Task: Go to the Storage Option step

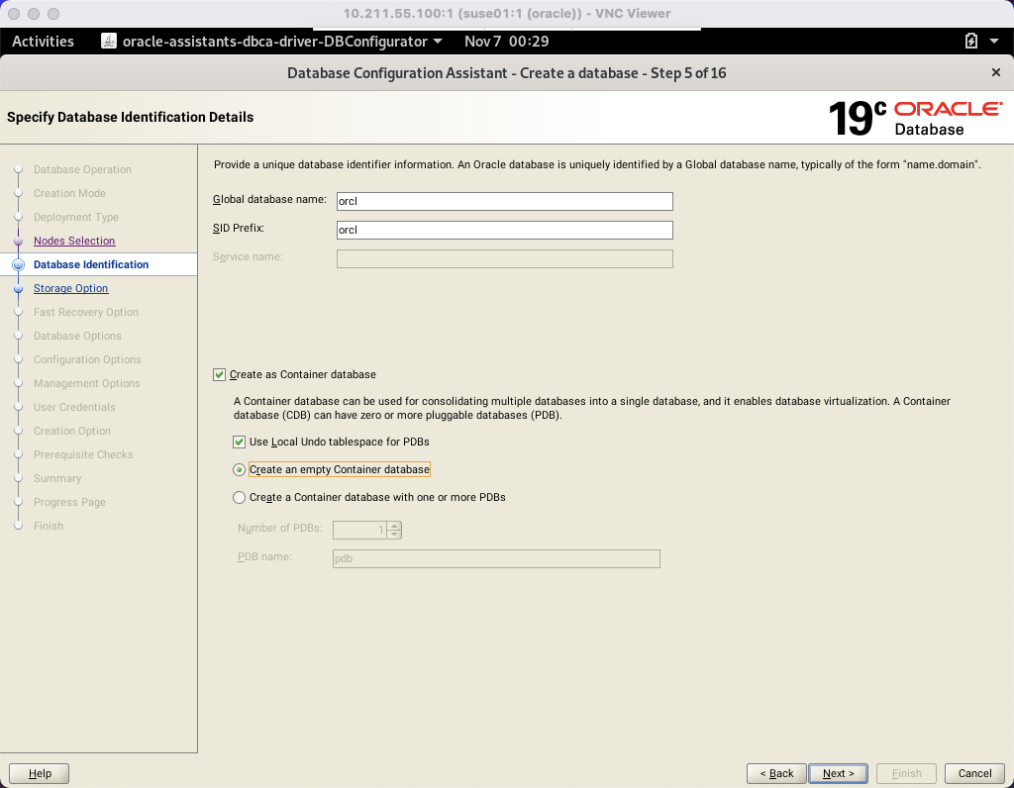Action: (70, 288)
